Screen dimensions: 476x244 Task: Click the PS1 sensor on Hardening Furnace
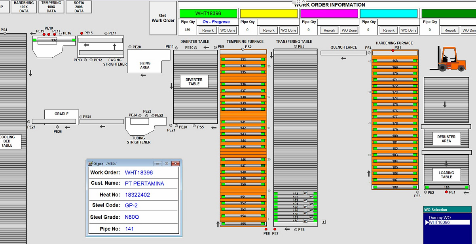[393, 50]
